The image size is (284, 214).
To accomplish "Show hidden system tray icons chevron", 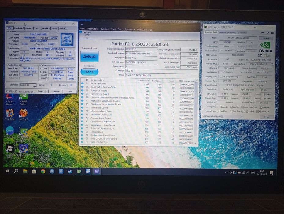I will 226,173.
